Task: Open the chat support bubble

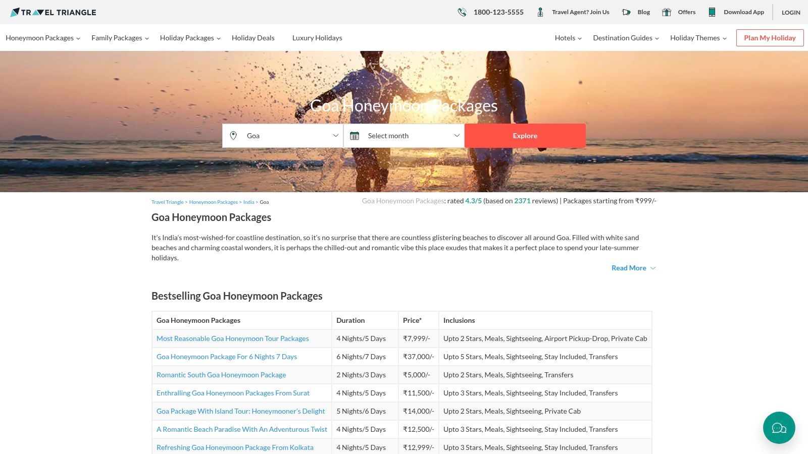Action: [x=779, y=428]
